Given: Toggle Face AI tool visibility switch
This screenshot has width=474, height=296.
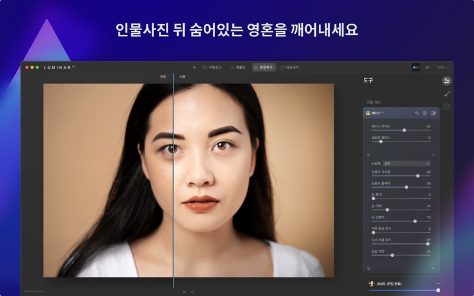Looking at the screenshot, I should 433,113.
